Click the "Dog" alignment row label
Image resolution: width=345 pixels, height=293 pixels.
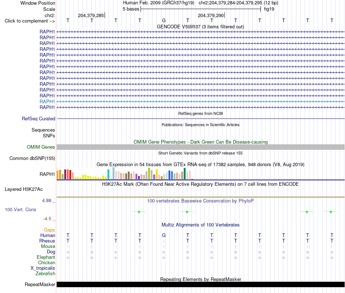pyautogui.click(x=51, y=252)
